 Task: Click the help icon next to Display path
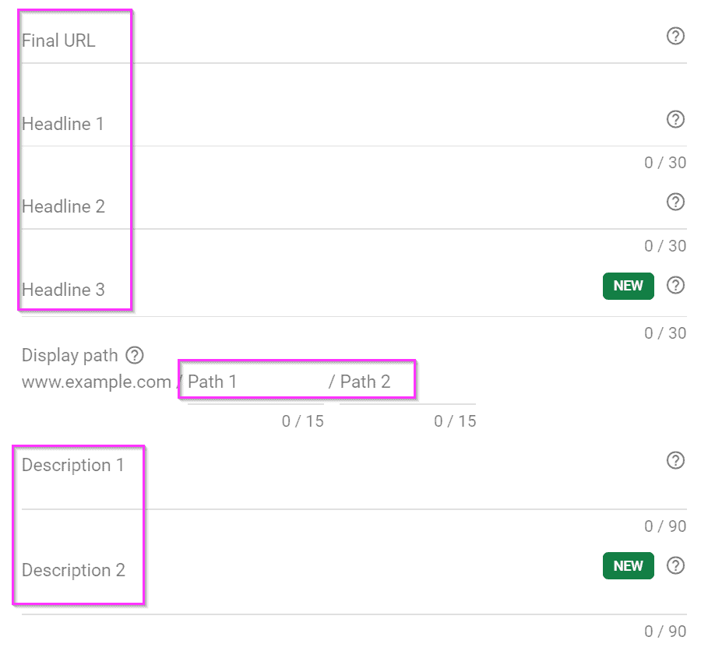pos(135,356)
